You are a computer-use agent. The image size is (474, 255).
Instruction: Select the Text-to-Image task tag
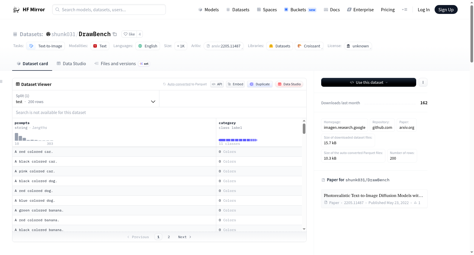[x=46, y=46]
